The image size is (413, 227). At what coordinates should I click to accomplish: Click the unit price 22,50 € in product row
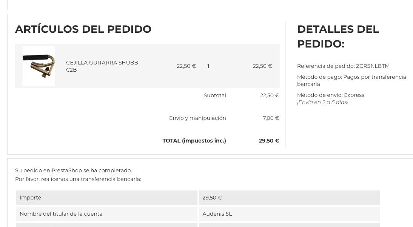click(186, 66)
